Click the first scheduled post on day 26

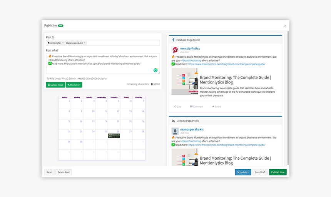114,135
